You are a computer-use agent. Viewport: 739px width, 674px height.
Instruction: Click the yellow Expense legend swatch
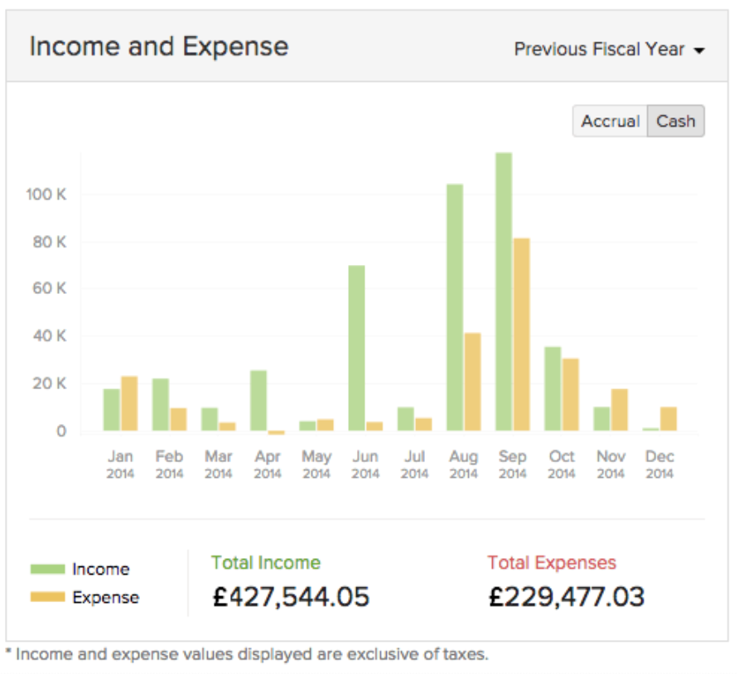tap(47, 598)
